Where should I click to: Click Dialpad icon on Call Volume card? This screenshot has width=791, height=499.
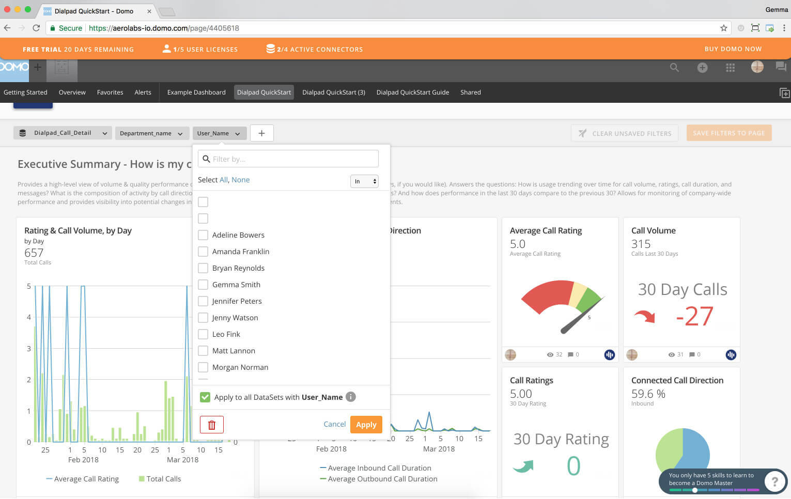pyautogui.click(x=731, y=355)
